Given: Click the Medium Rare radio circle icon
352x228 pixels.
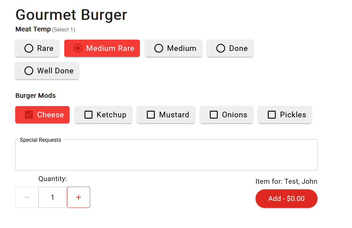Looking at the screenshot, I should pos(78,49).
